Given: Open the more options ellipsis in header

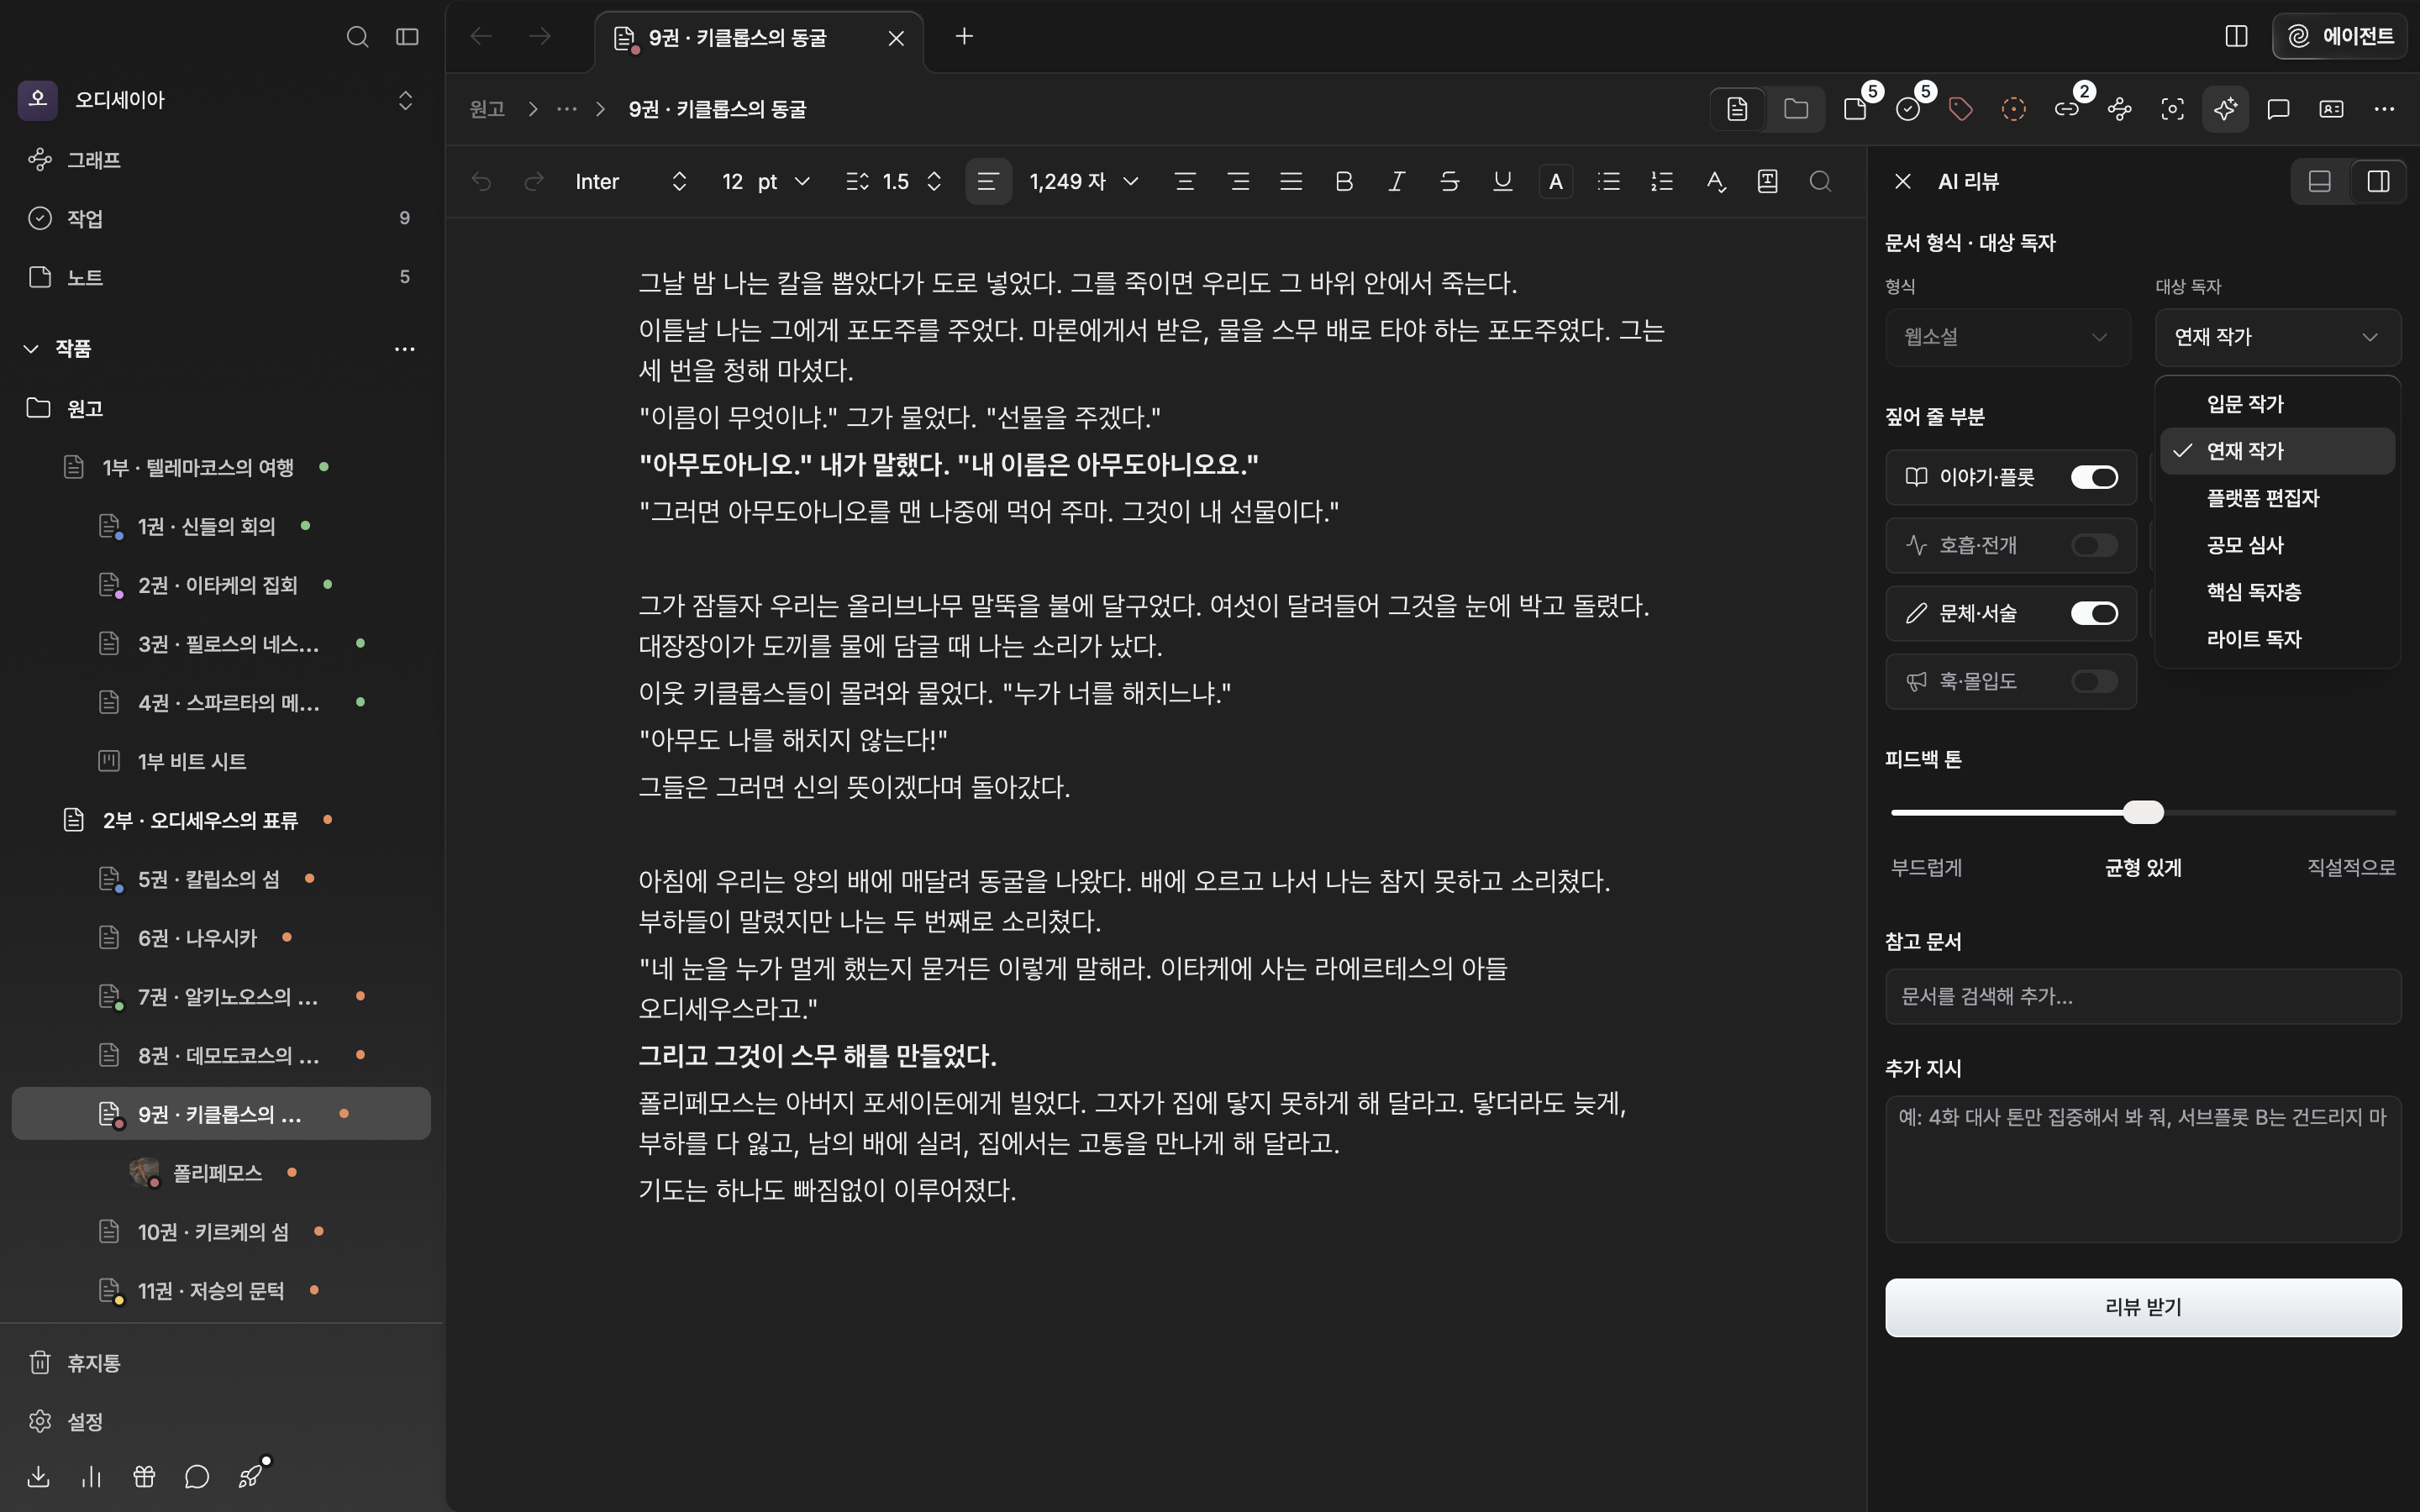Looking at the screenshot, I should (2384, 109).
